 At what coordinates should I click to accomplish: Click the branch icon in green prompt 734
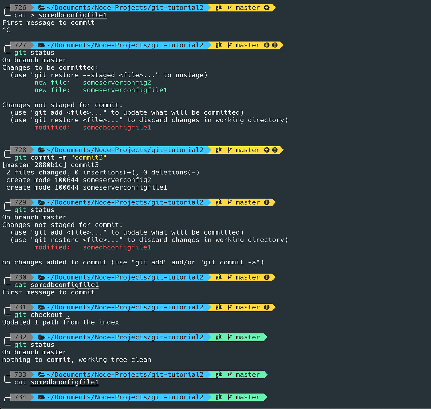click(230, 397)
